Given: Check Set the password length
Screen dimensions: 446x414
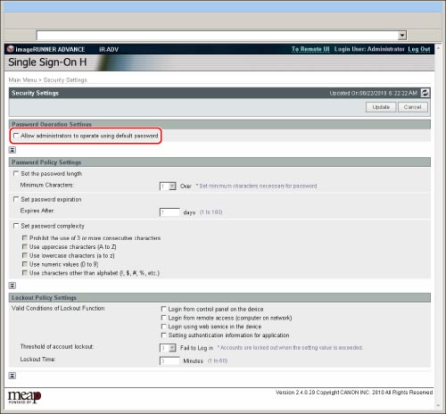Looking at the screenshot, I should point(16,173).
